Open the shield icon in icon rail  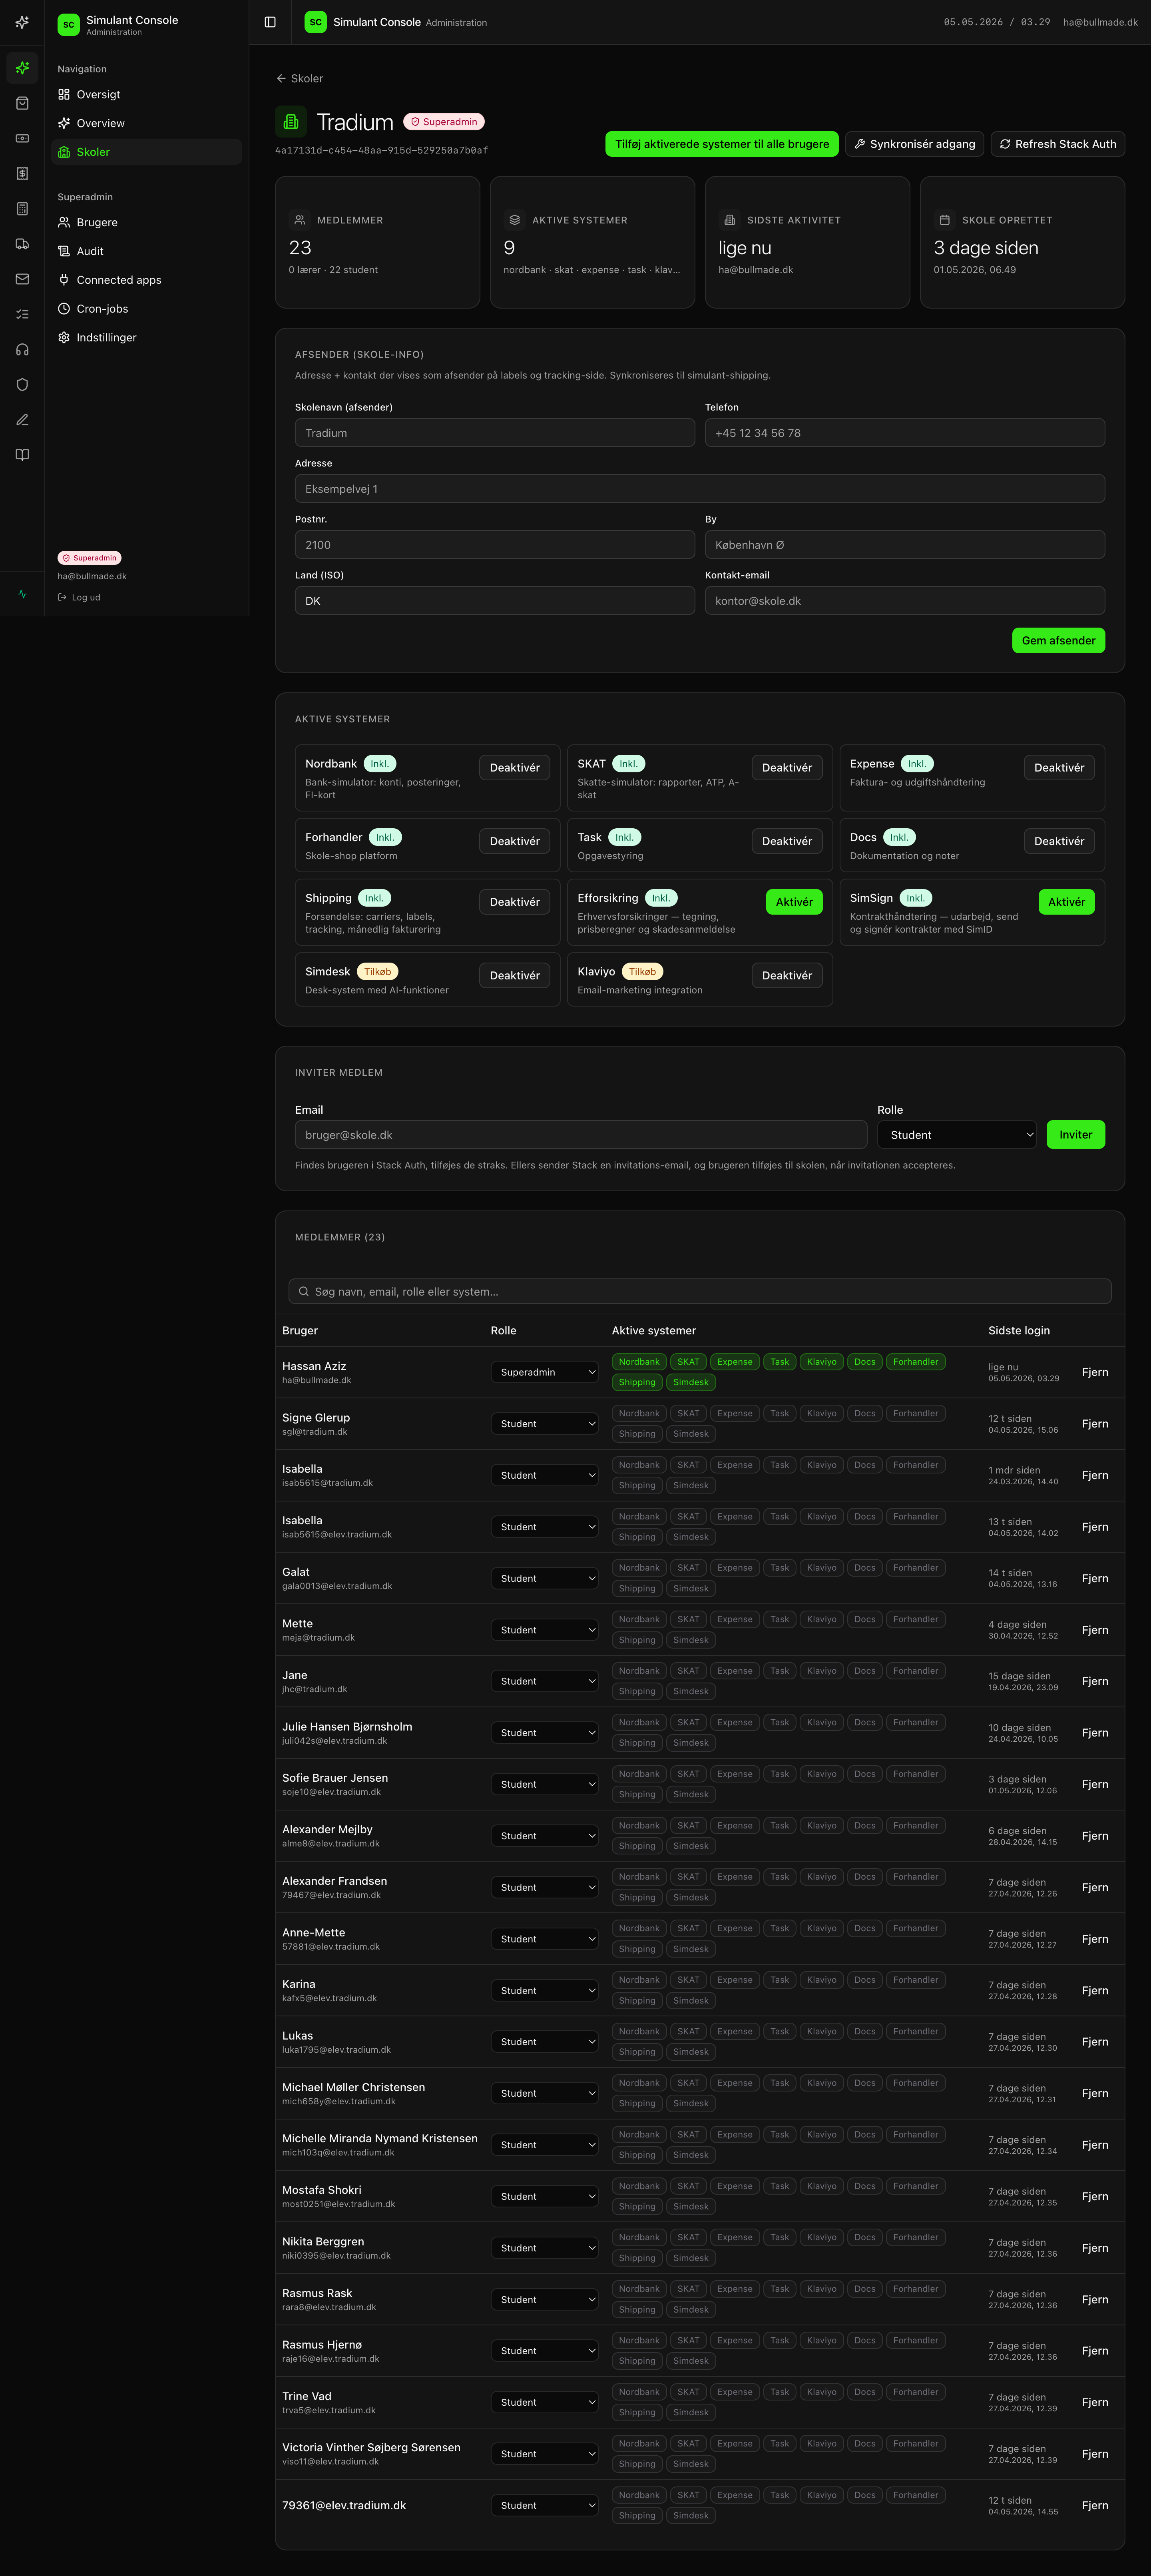pyautogui.click(x=22, y=384)
